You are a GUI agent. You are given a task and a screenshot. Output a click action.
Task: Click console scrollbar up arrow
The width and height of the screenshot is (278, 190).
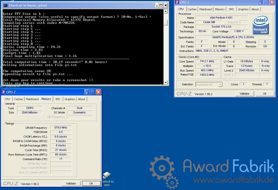click(x=165, y=11)
